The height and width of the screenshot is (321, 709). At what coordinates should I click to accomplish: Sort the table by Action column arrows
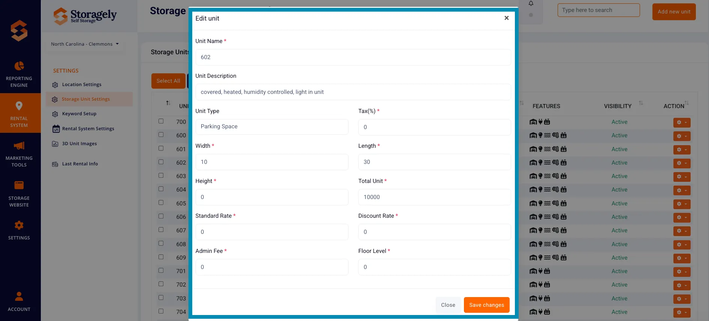(687, 103)
